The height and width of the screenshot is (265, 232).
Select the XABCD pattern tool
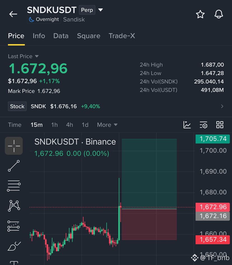pyautogui.click(x=14, y=206)
